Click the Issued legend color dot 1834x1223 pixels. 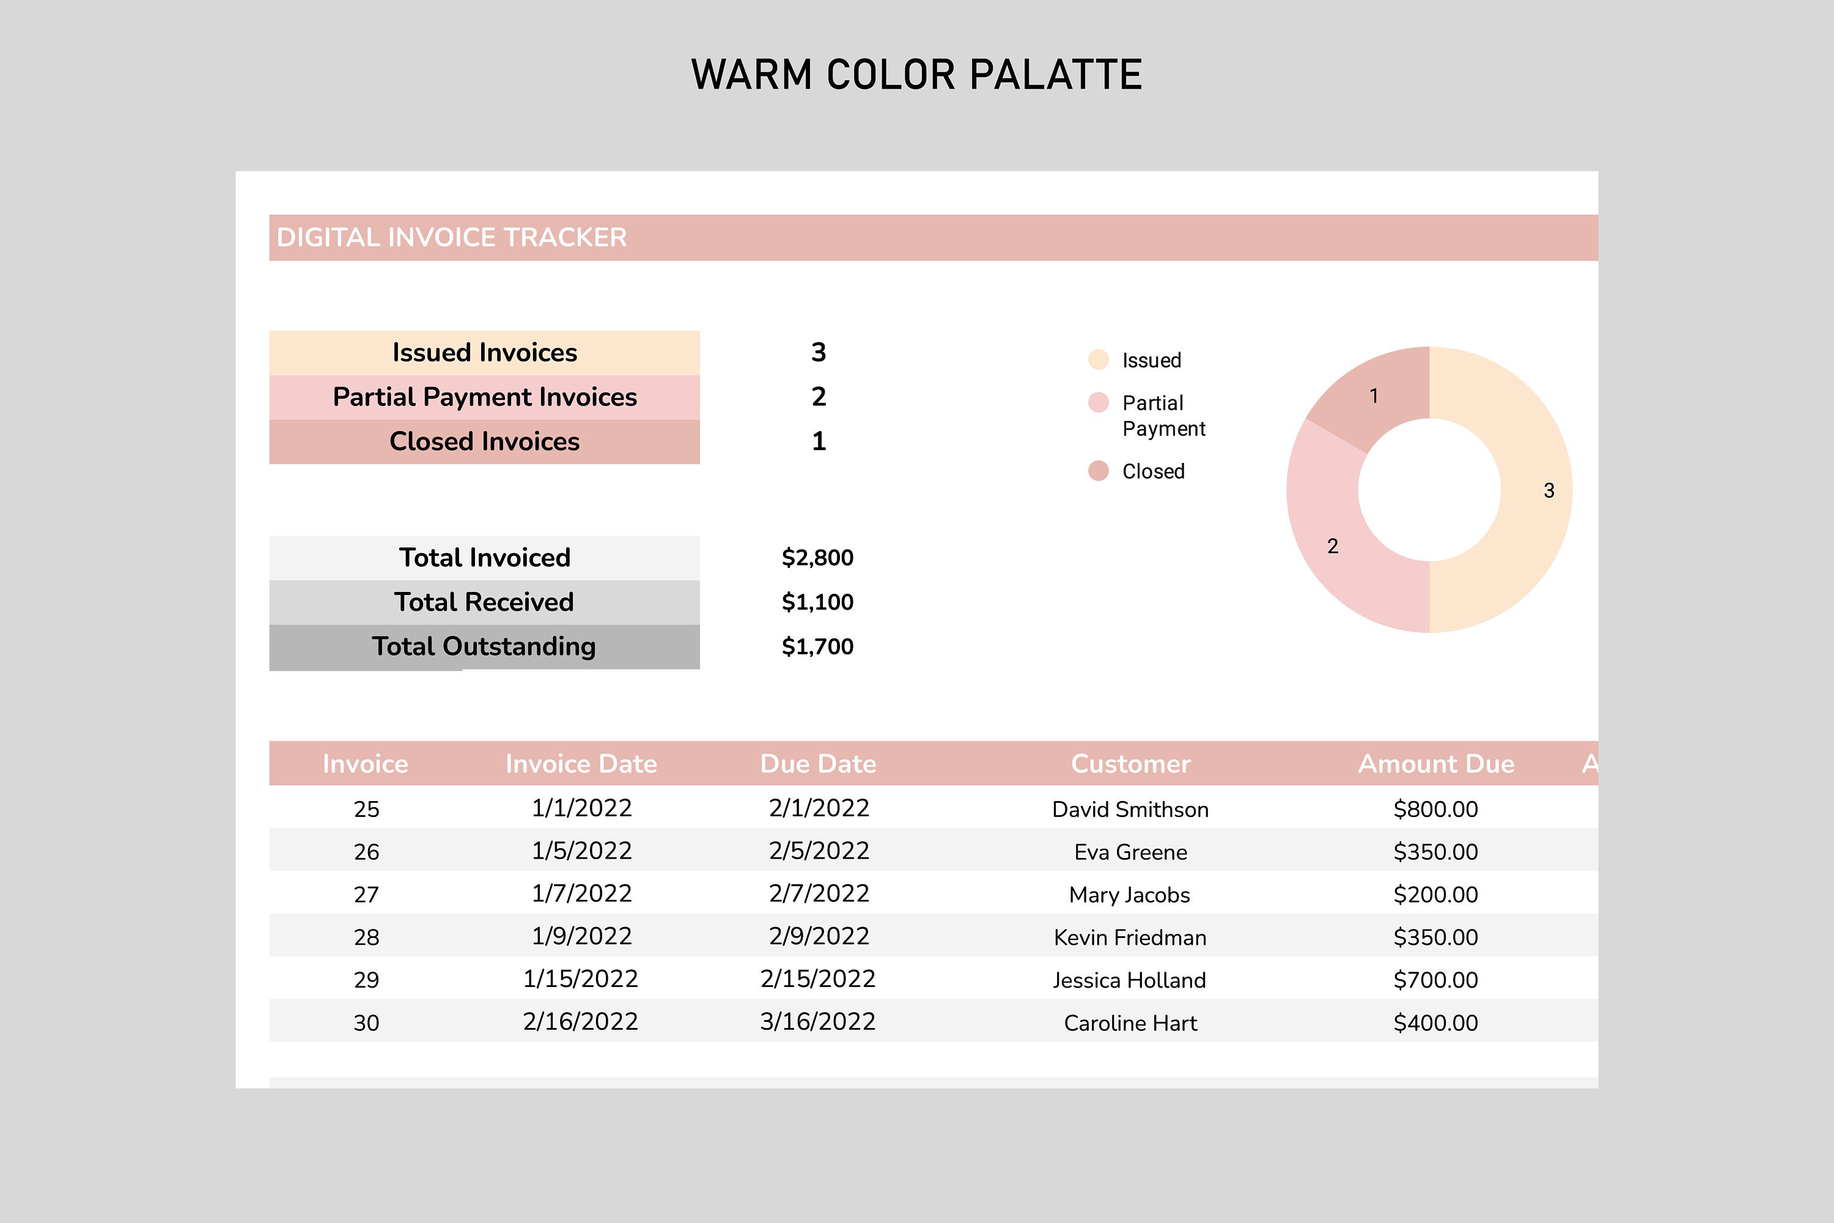pyautogui.click(x=1098, y=360)
